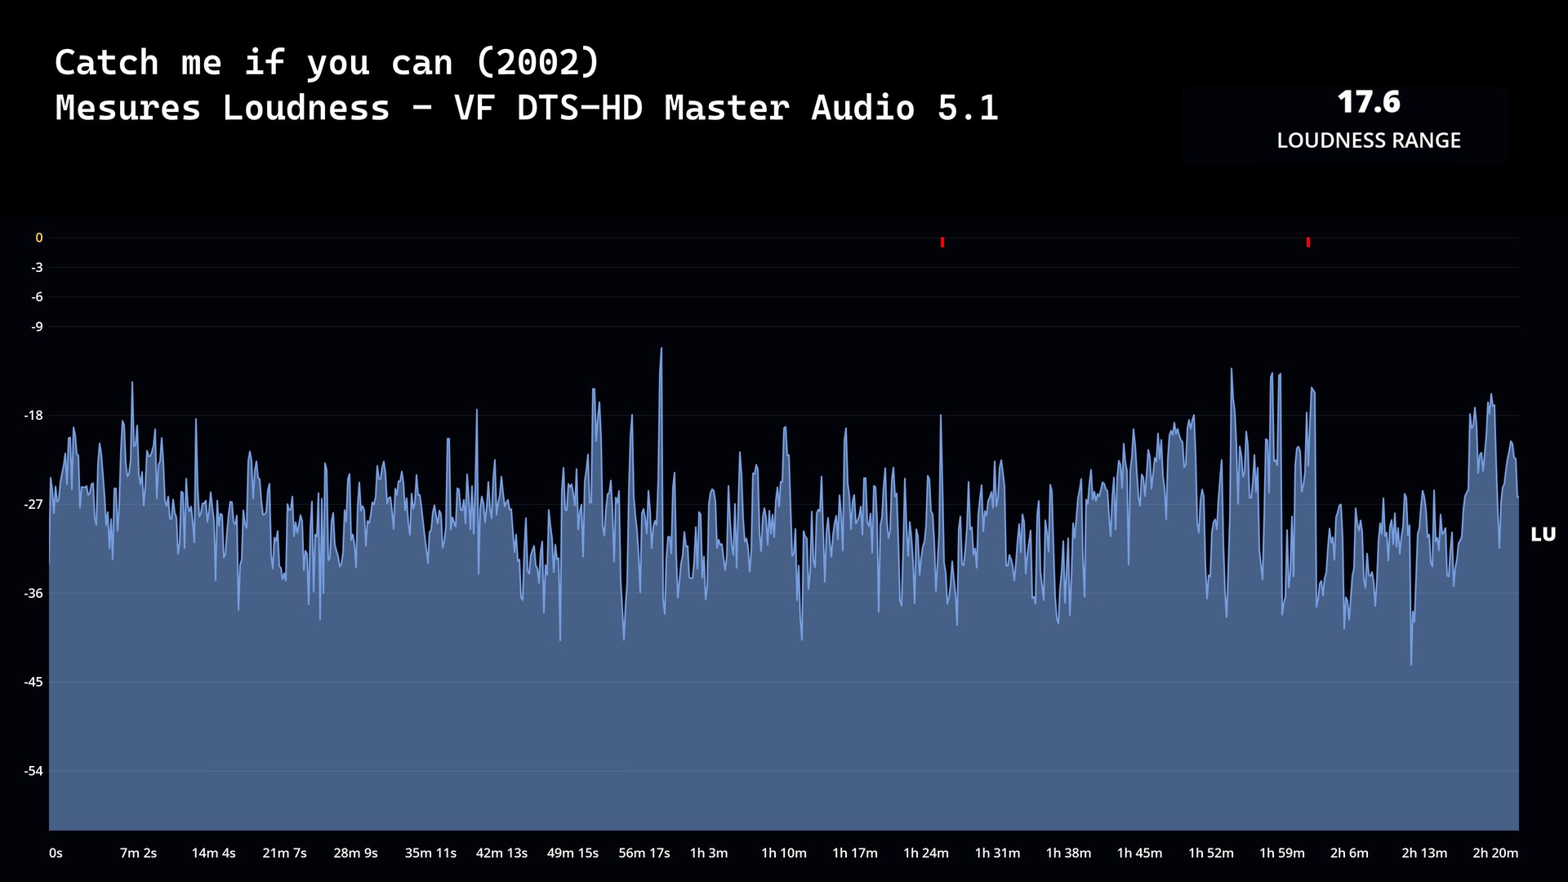Click the -36 y-axis label

[x=33, y=594]
